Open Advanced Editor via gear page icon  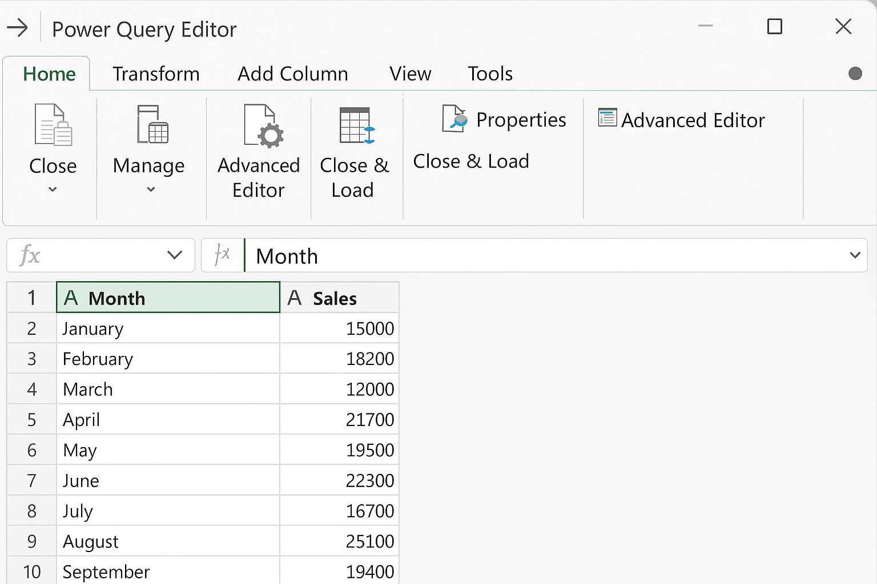pyautogui.click(x=264, y=125)
